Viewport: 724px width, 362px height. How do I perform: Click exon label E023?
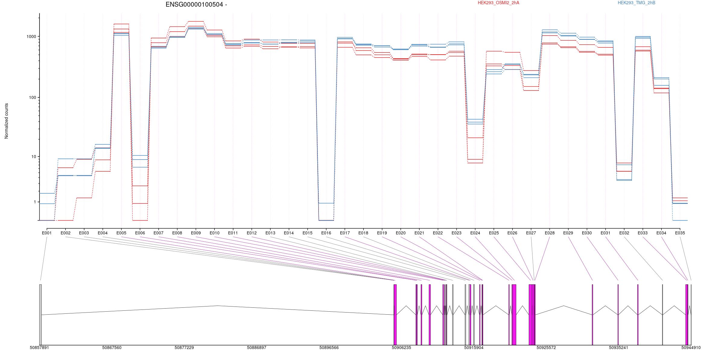pyautogui.click(x=456, y=233)
